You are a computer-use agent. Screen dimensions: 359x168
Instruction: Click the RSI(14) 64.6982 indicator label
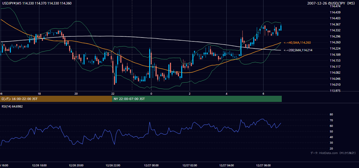tap(12, 106)
